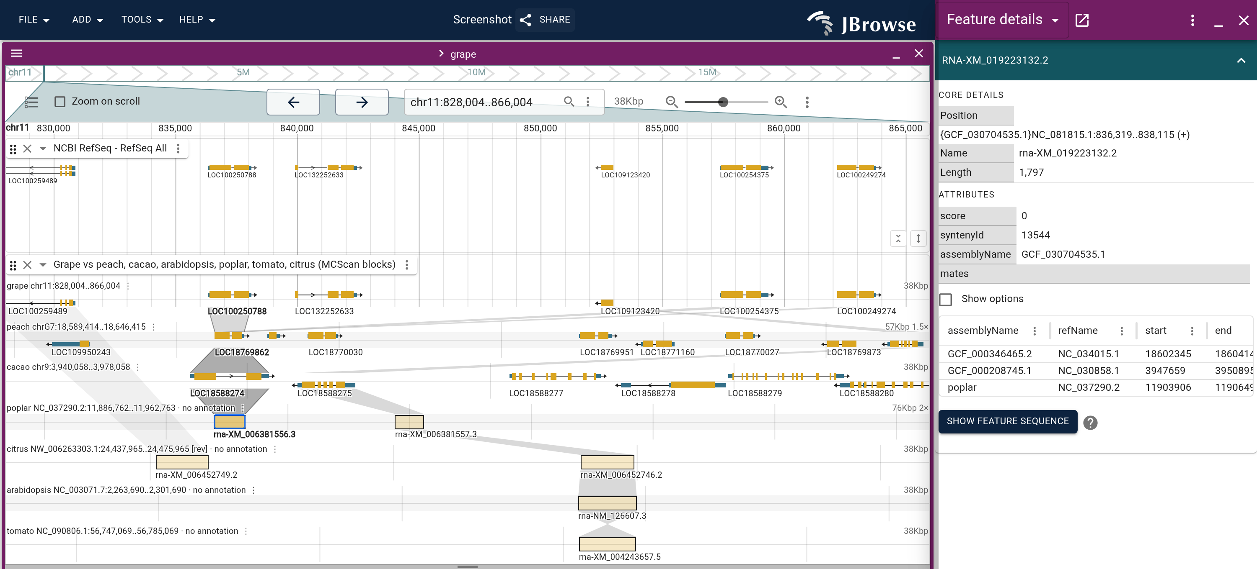This screenshot has height=569, width=1257.
Task: Close the MCScan blocks track
Action: [27, 264]
